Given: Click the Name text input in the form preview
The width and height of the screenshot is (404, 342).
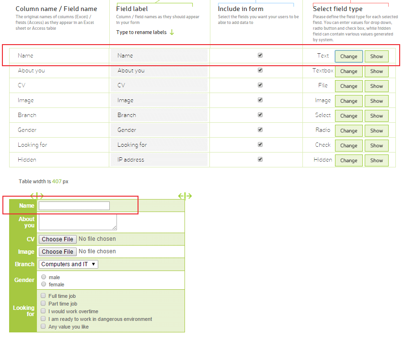Looking at the screenshot, I should pos(74,205).
